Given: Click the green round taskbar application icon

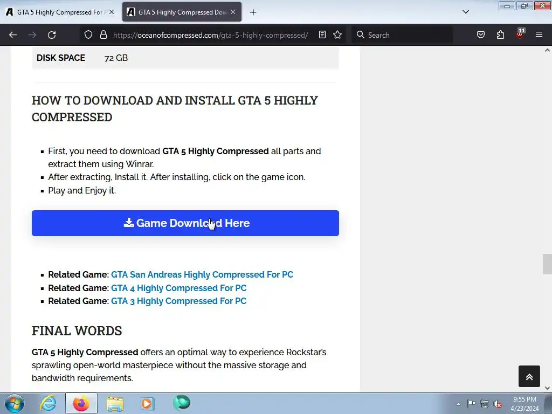Looking at the screenshot, I should click(x=182, y=403).
